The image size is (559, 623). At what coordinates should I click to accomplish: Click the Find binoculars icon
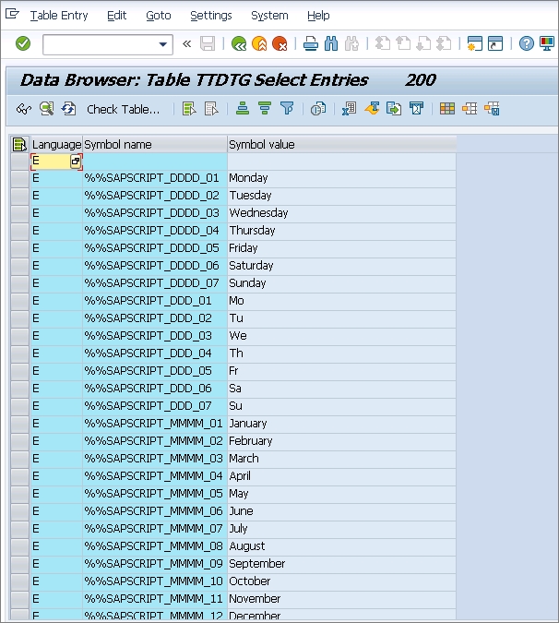pyautogui.click(x=331, y=43)
